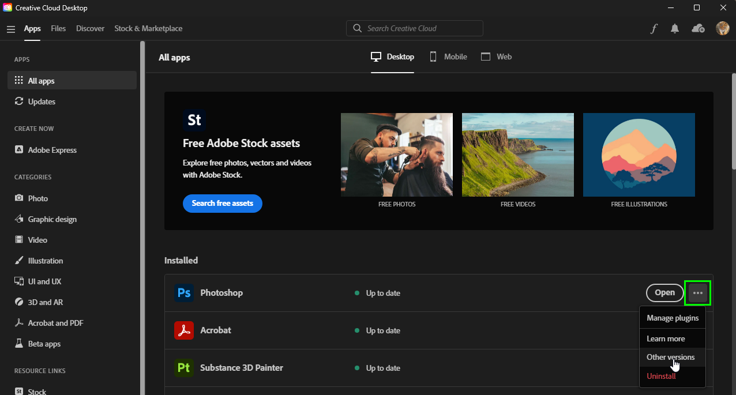Screen dimensions: 736x395
Task: Choose Other versions from the context menu
Action: pyautogui.click(x=669, y=356)
